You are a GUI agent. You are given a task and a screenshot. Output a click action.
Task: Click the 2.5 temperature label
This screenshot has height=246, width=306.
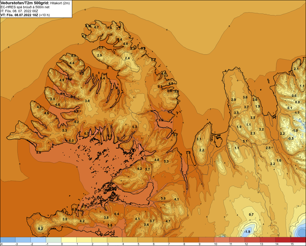(x=268, y=148)
